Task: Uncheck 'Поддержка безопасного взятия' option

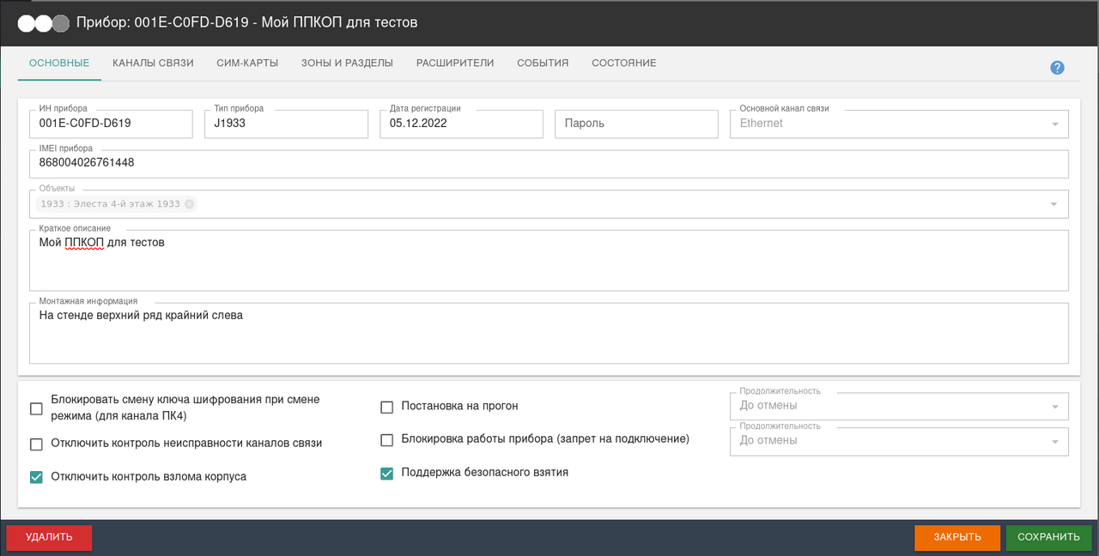Action: click(386, 473)
